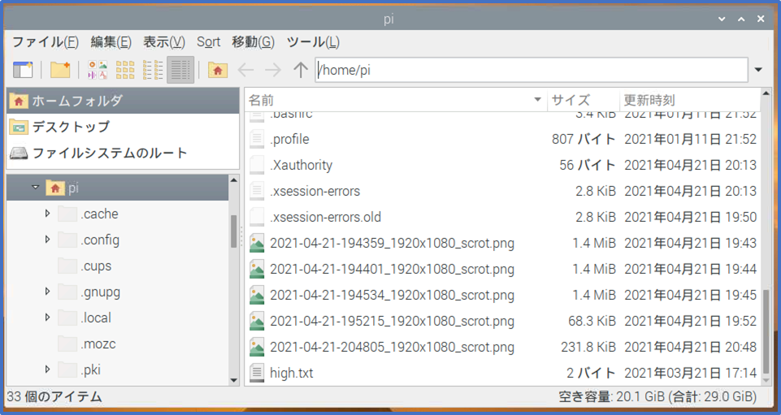
Task: Click the .local folder icon in tree
Action: (67, 318)
